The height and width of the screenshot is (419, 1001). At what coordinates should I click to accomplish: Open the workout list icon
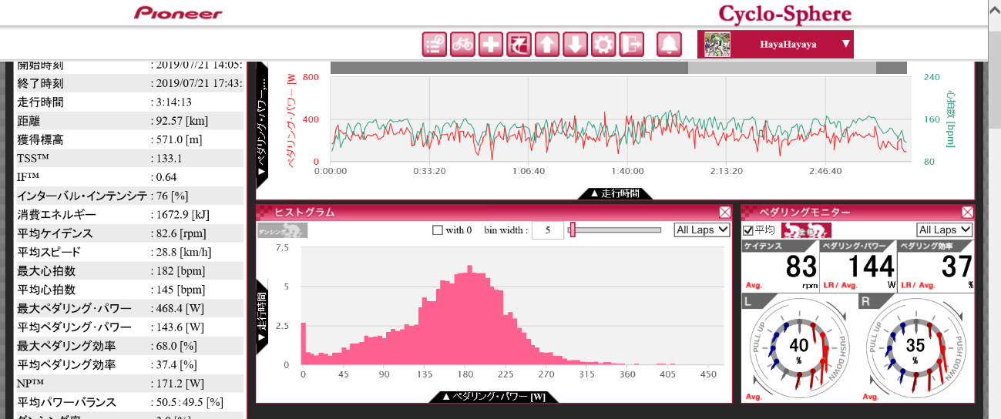point(435,45)
